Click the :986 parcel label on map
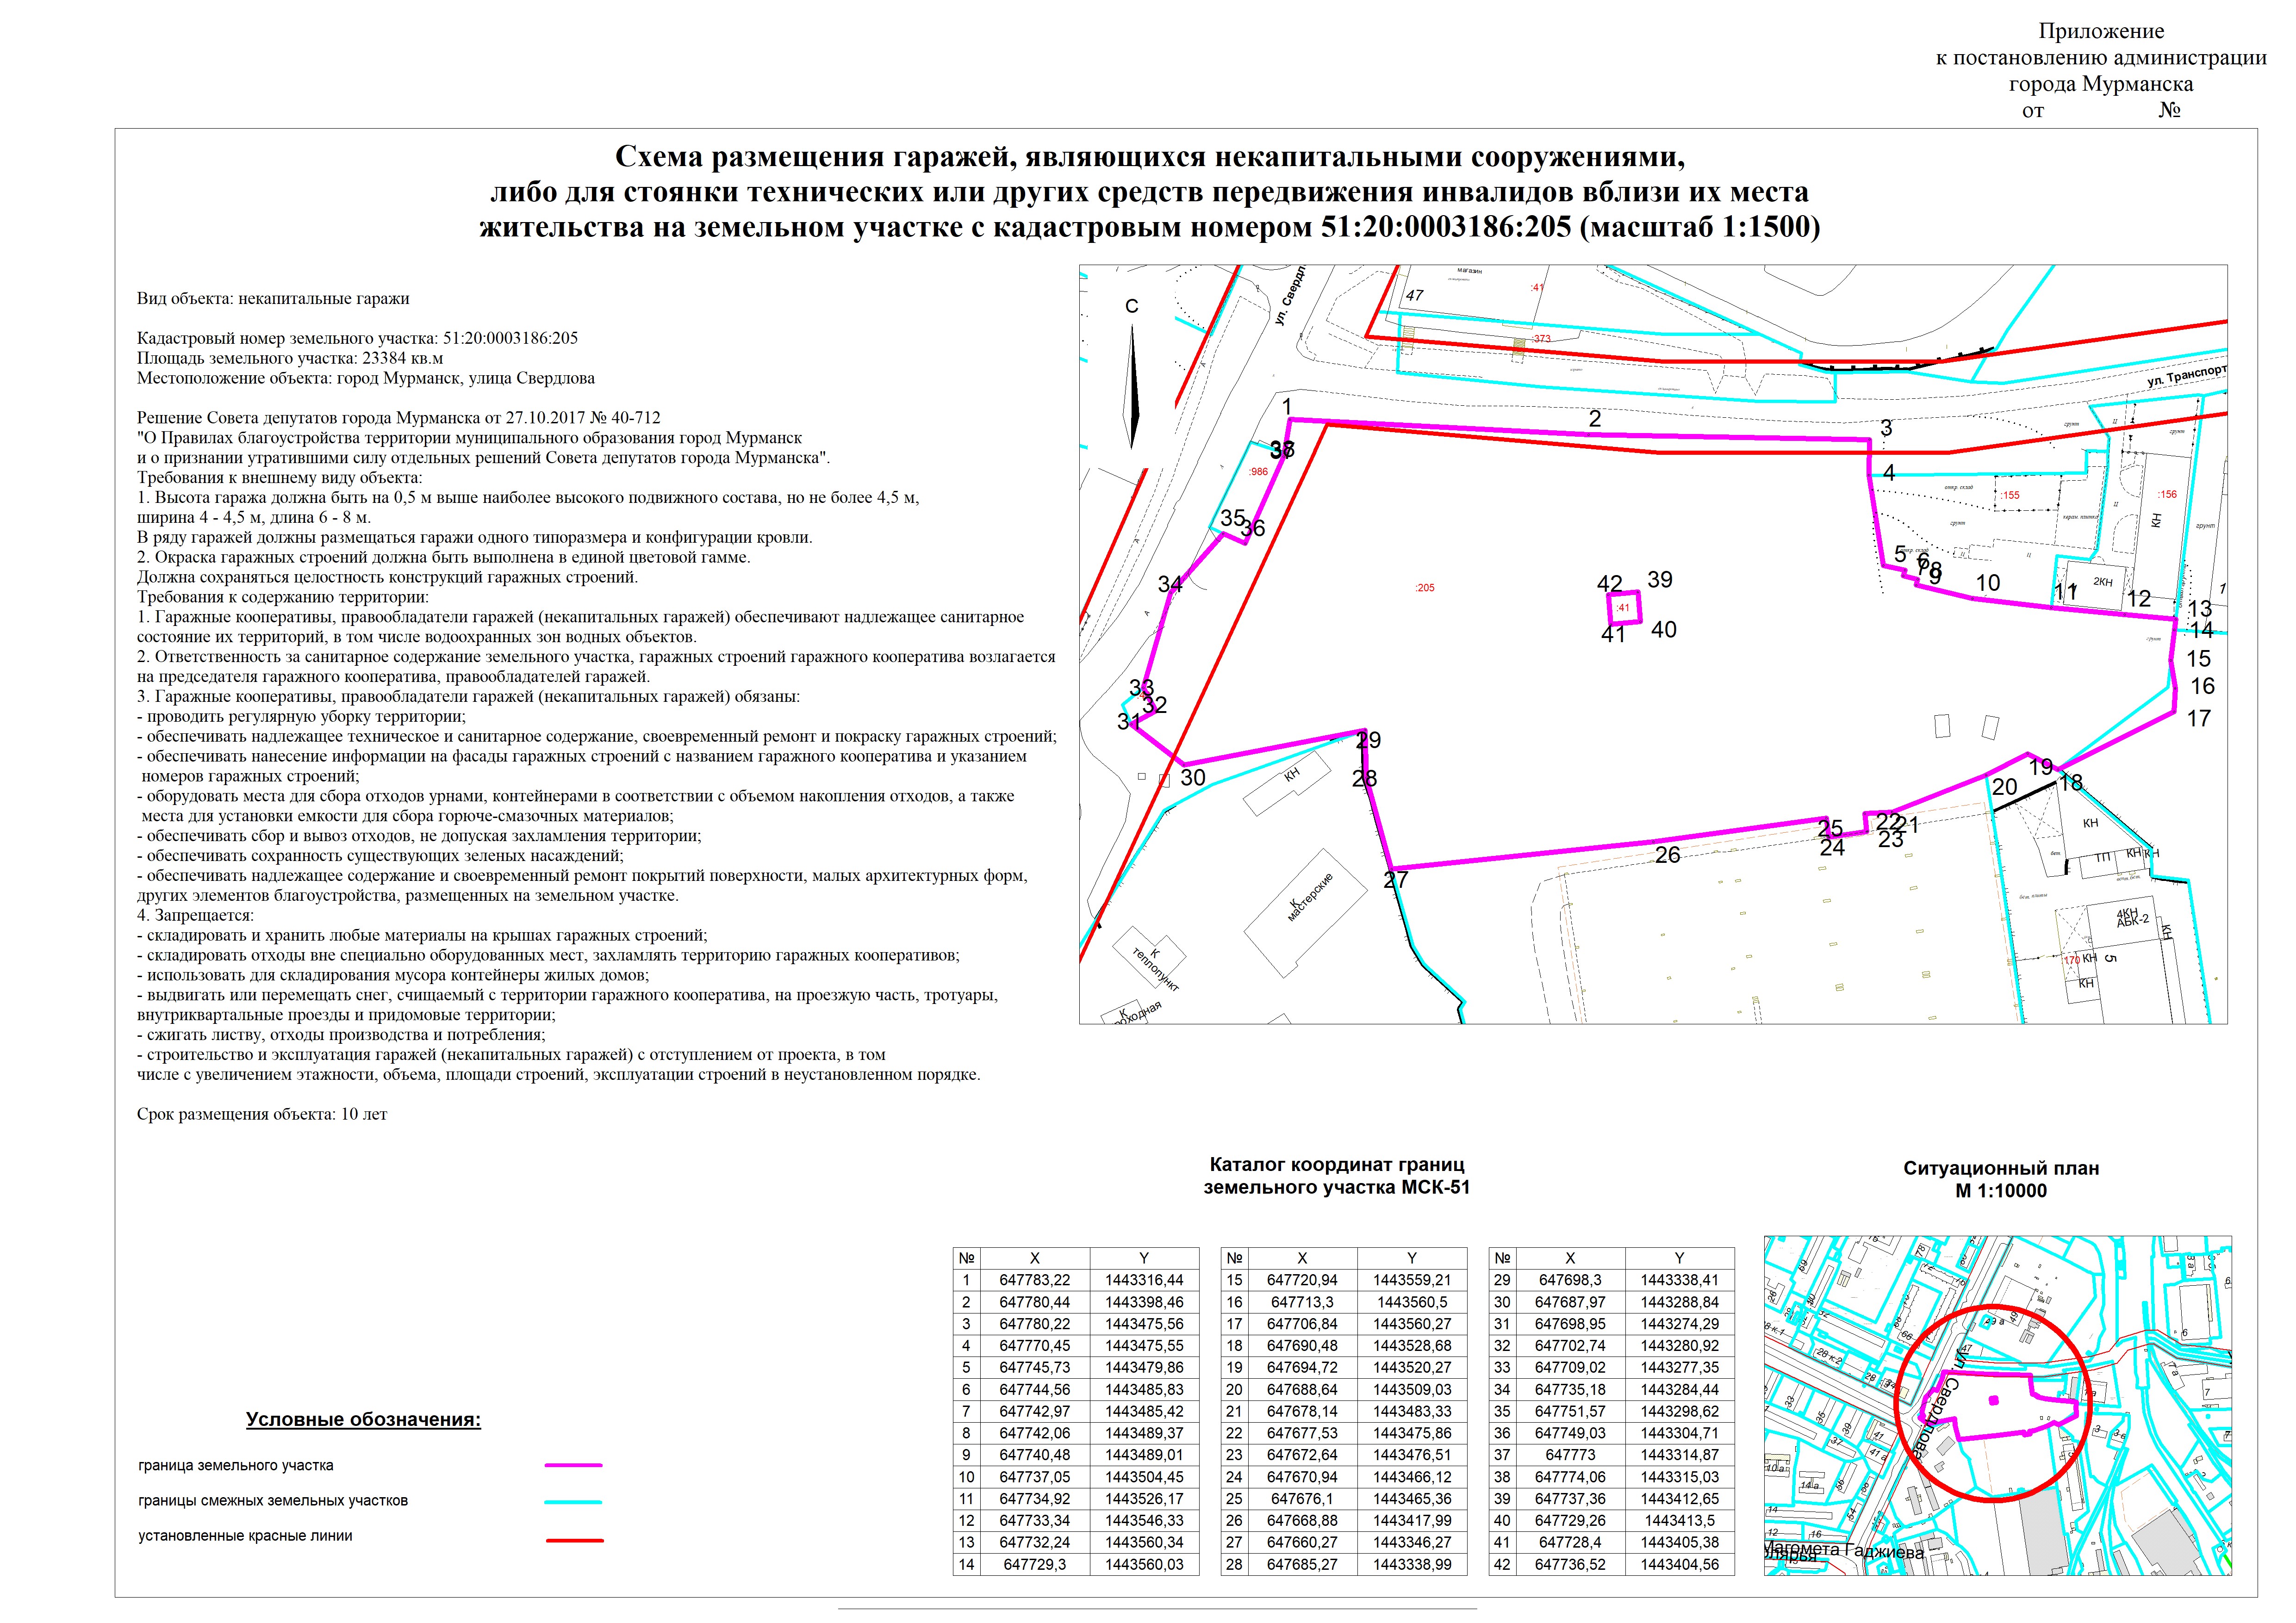Viewport: 2296px width, 1623px height. coord(1258,472)
